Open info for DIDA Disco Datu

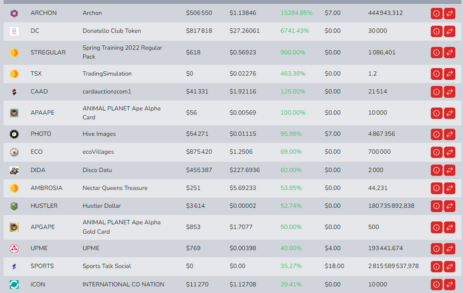436,170
